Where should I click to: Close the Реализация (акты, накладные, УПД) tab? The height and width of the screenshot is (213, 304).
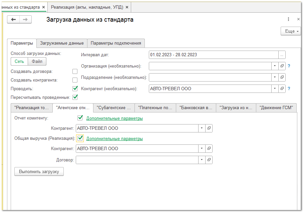click(x=126, y=7)
